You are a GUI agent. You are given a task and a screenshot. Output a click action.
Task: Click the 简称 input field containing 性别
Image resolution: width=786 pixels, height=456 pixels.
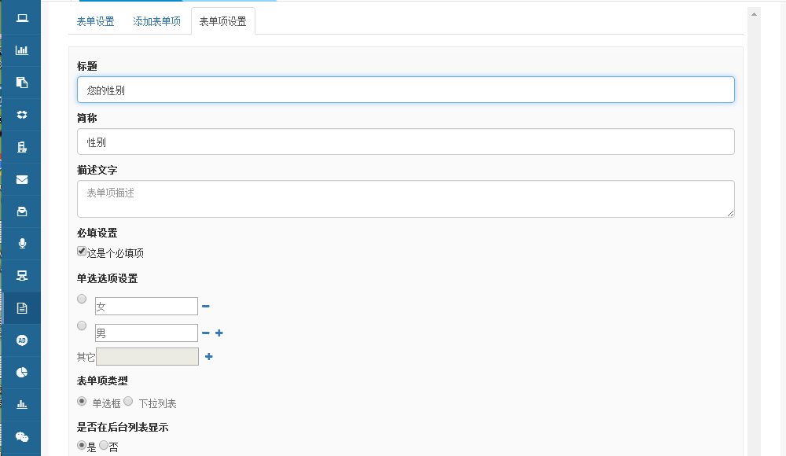click(x=406, y=142)
